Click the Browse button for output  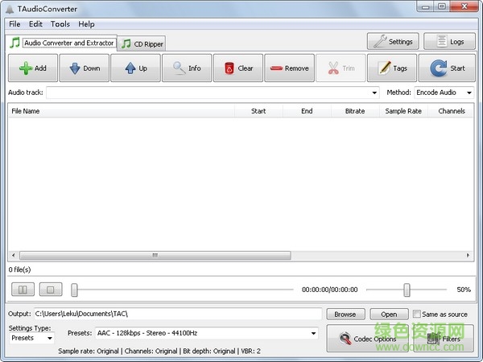(x=345, y=315)
